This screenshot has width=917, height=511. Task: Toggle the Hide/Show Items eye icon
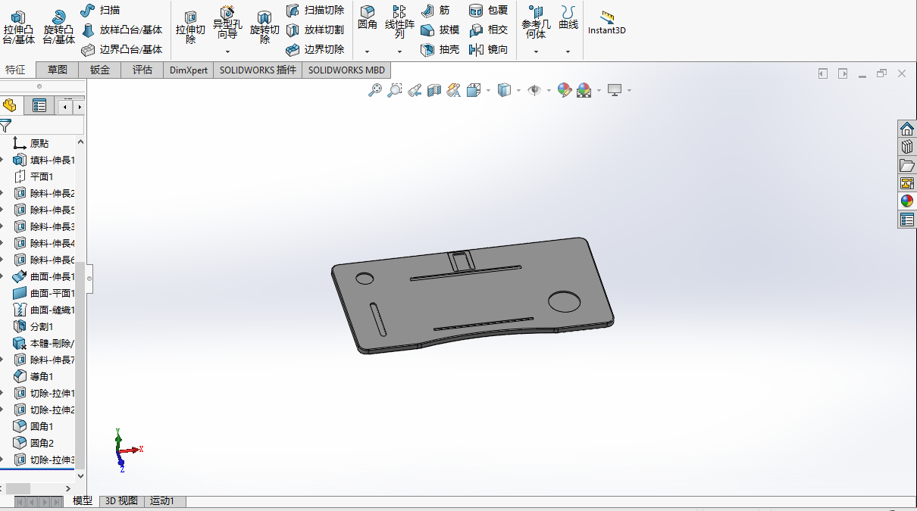pyautogui.click(x=534, y=90)
